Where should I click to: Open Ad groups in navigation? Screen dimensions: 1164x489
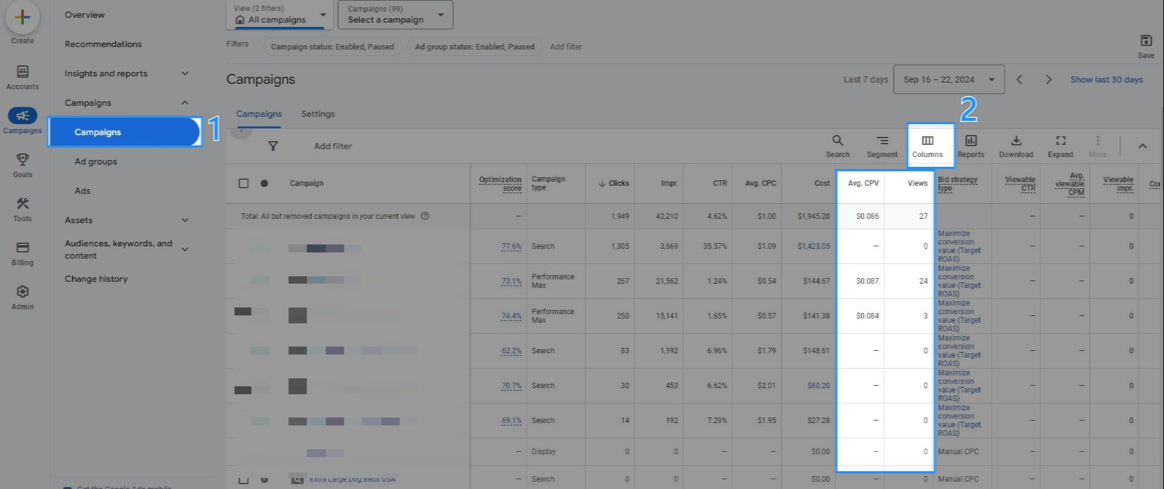coord(95,161)
